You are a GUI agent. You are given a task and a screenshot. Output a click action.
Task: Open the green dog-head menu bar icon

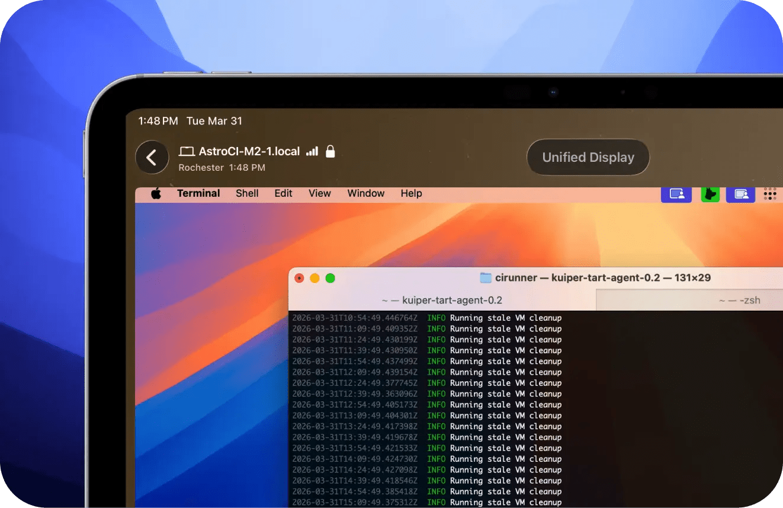tap(710, 194)
